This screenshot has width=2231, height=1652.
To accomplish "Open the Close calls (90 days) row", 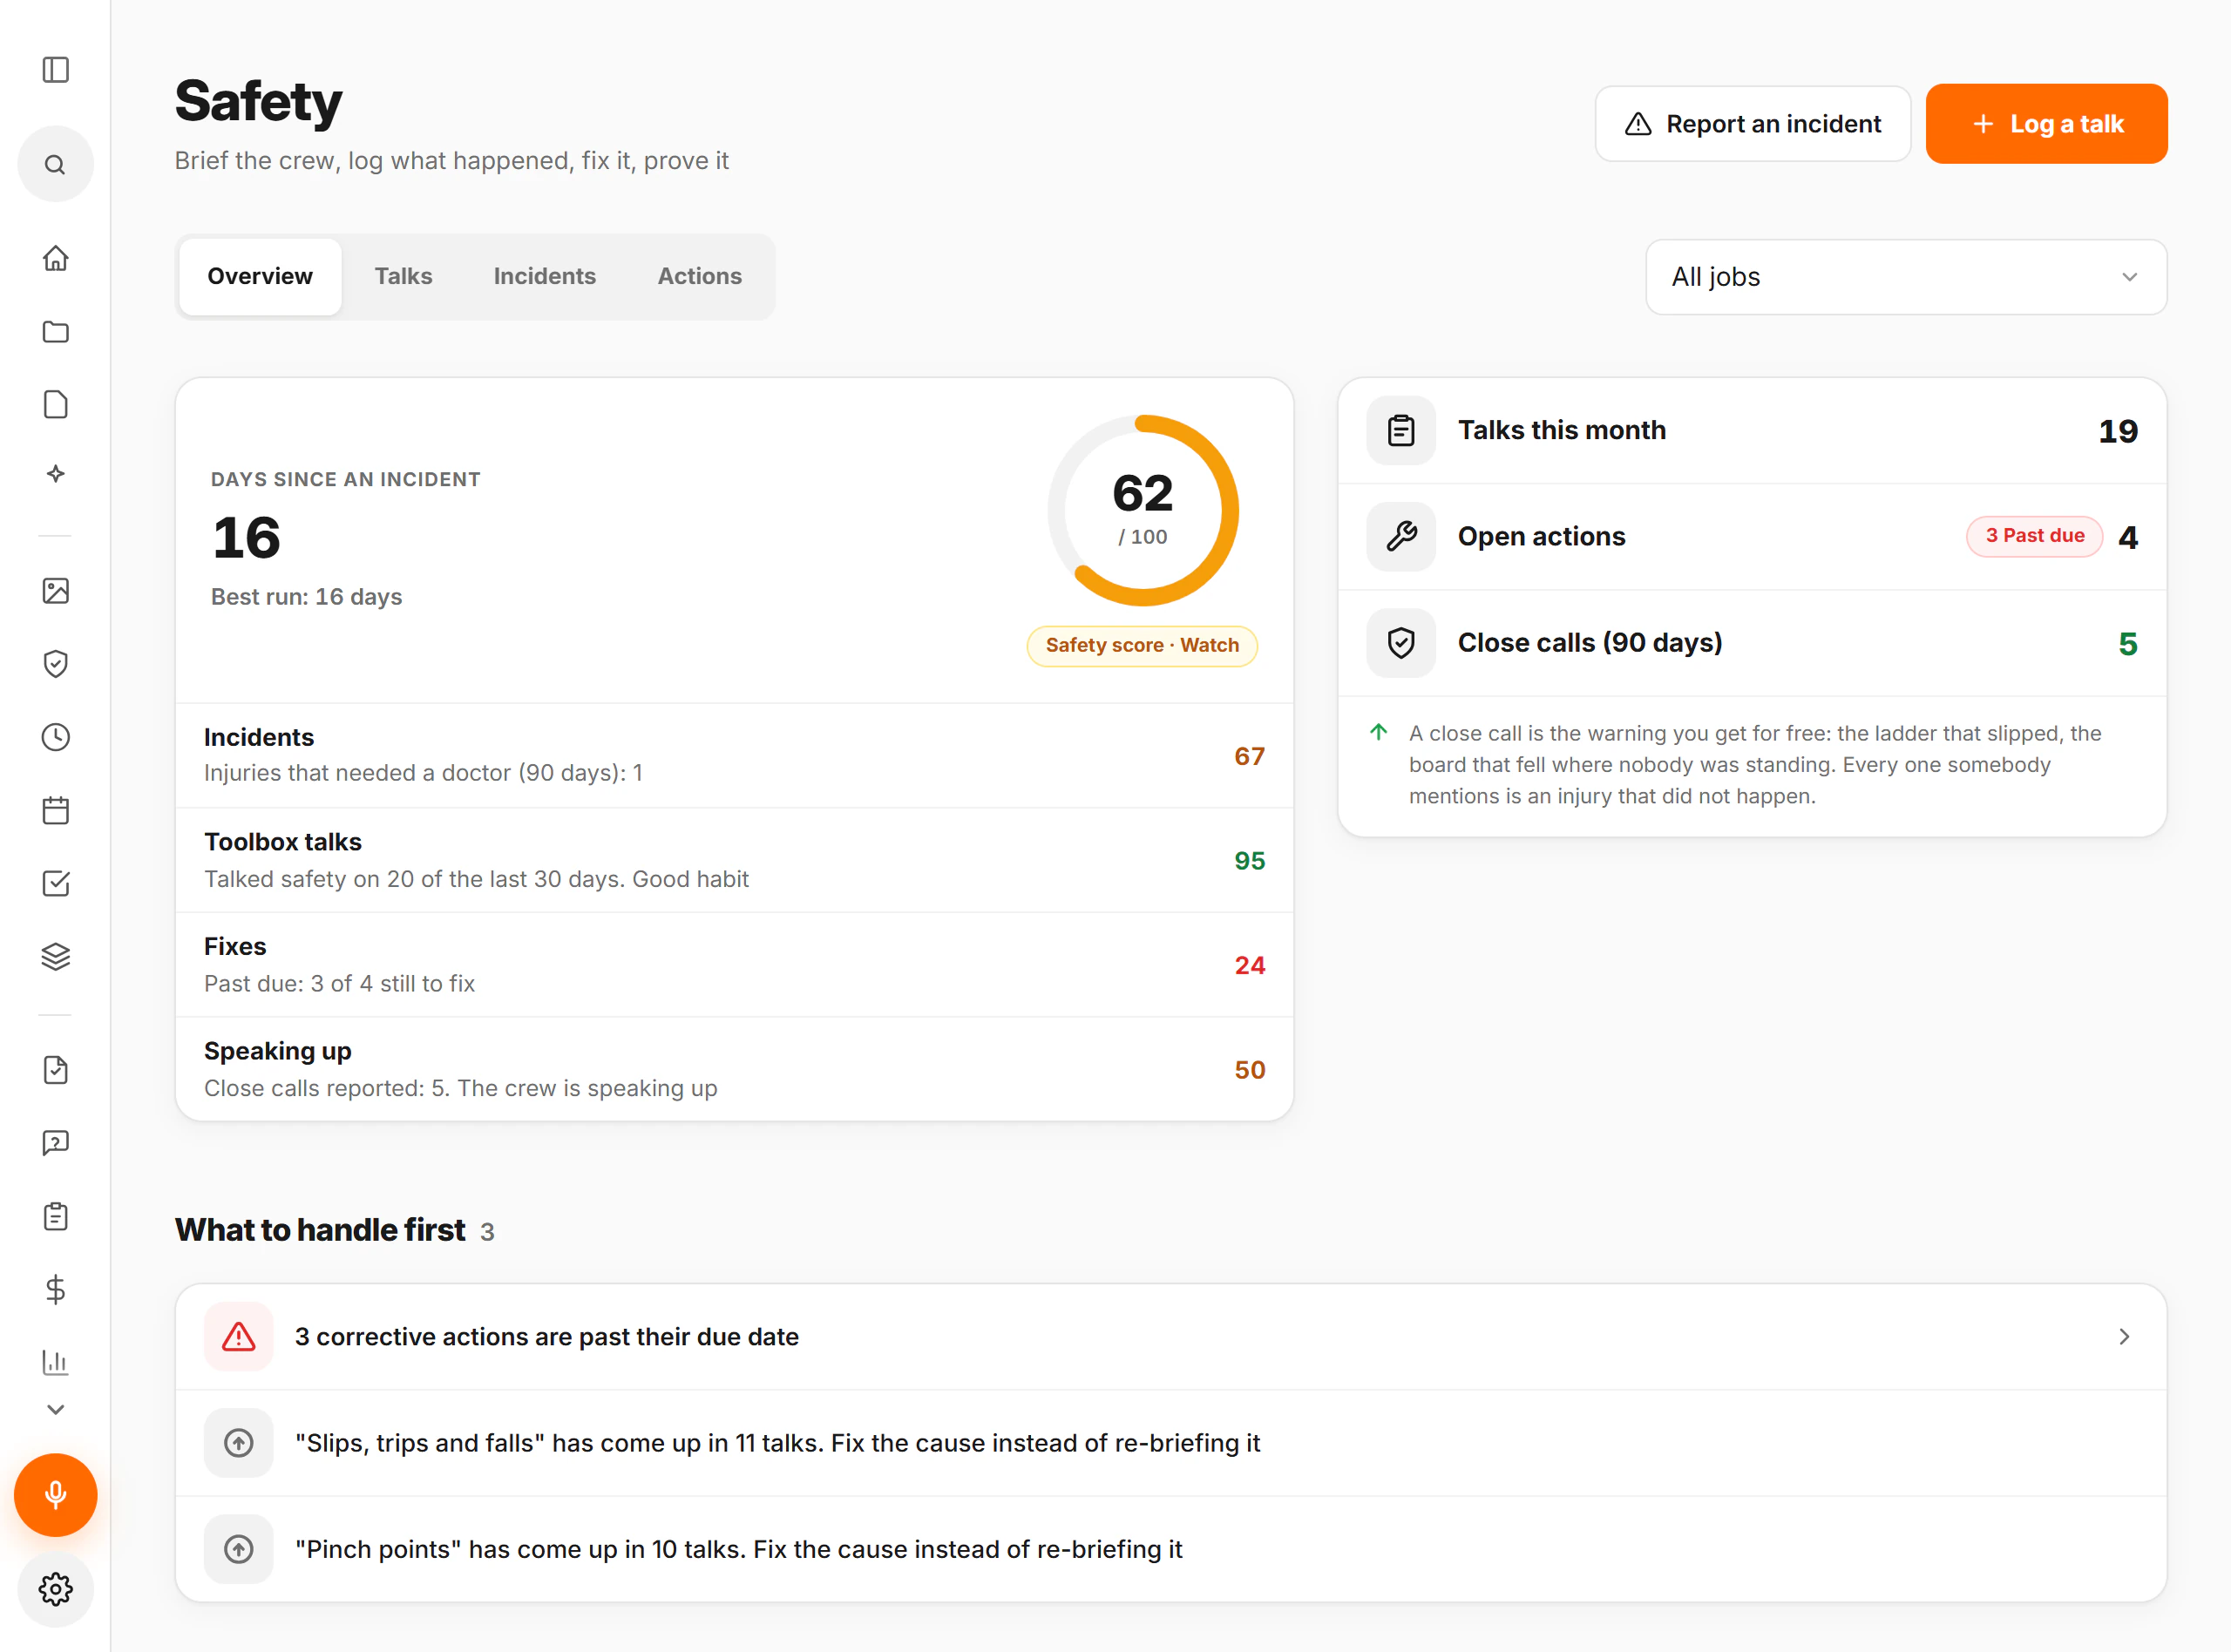I will (x=1752, y=643).
